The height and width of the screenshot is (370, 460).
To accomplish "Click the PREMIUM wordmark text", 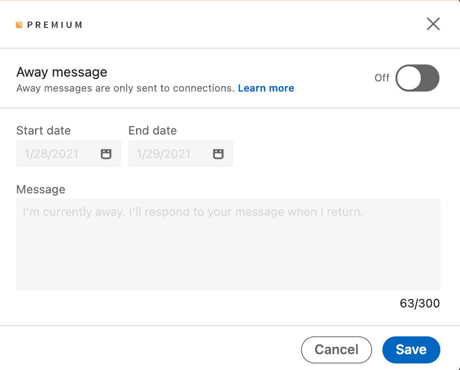I will tap(55, 25).
